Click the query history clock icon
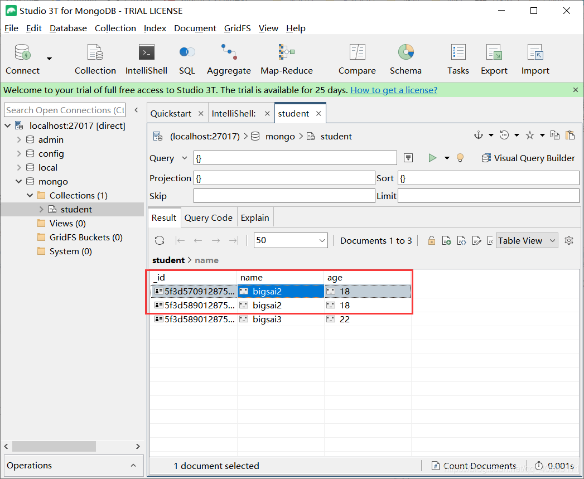Image resolution: width=584 pixels, height=479 pixels. pyautogui.click(x=504, y=135)
